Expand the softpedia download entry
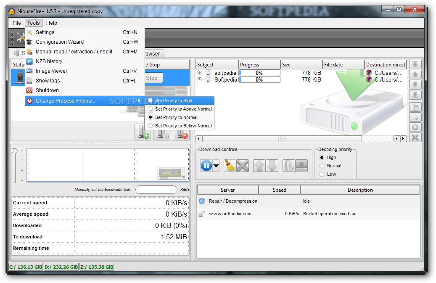Viewport: 436px width, 283px height. (x=199, y=73)
